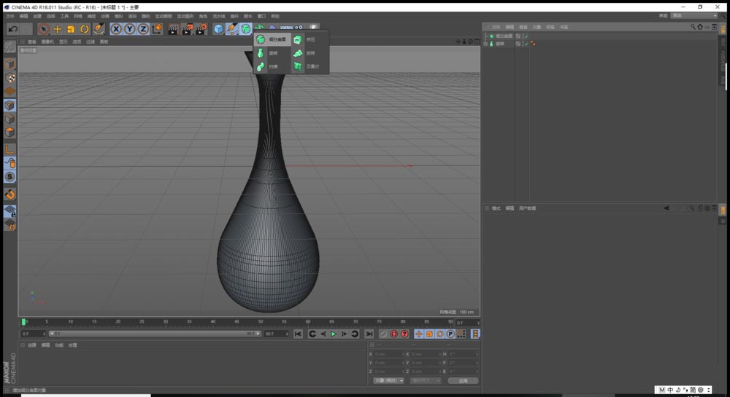Toggle the Z axis lock
Image resolution: width=730 pixels, height=397 pixels.
coord(143,29)
